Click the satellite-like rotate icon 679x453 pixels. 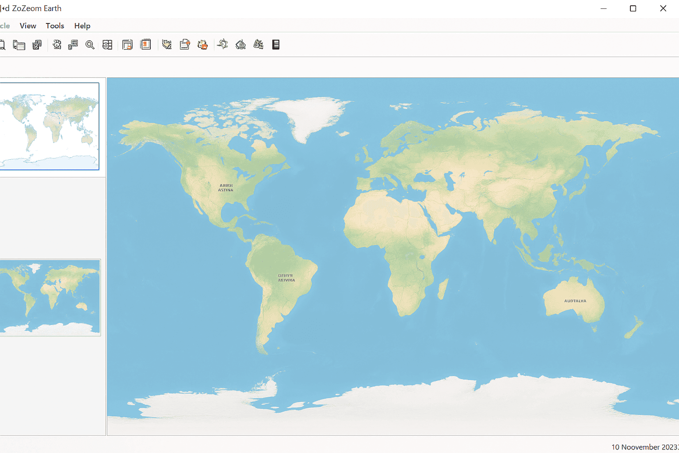223,44
